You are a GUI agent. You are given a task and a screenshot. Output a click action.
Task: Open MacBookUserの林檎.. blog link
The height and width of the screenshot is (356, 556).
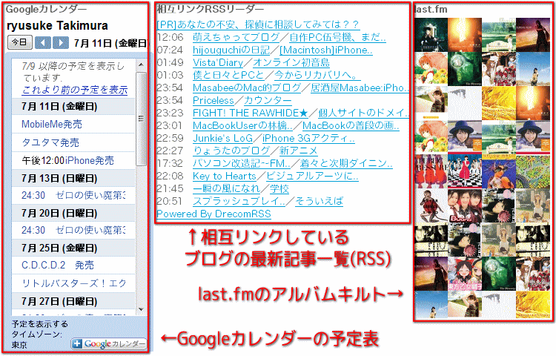tap(243, 126)
